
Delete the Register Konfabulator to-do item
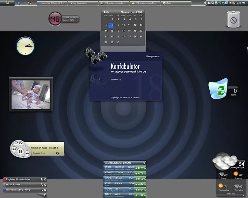pyautogui.click(x=45, y=179)
